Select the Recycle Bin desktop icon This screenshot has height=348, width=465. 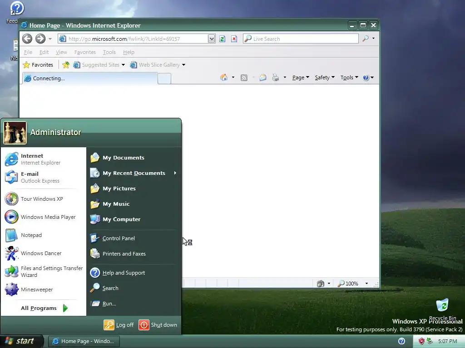442,309
